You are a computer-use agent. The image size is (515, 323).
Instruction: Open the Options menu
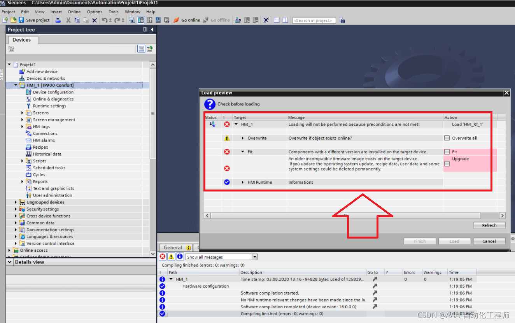pyautogui.click(x=95, y=12)
